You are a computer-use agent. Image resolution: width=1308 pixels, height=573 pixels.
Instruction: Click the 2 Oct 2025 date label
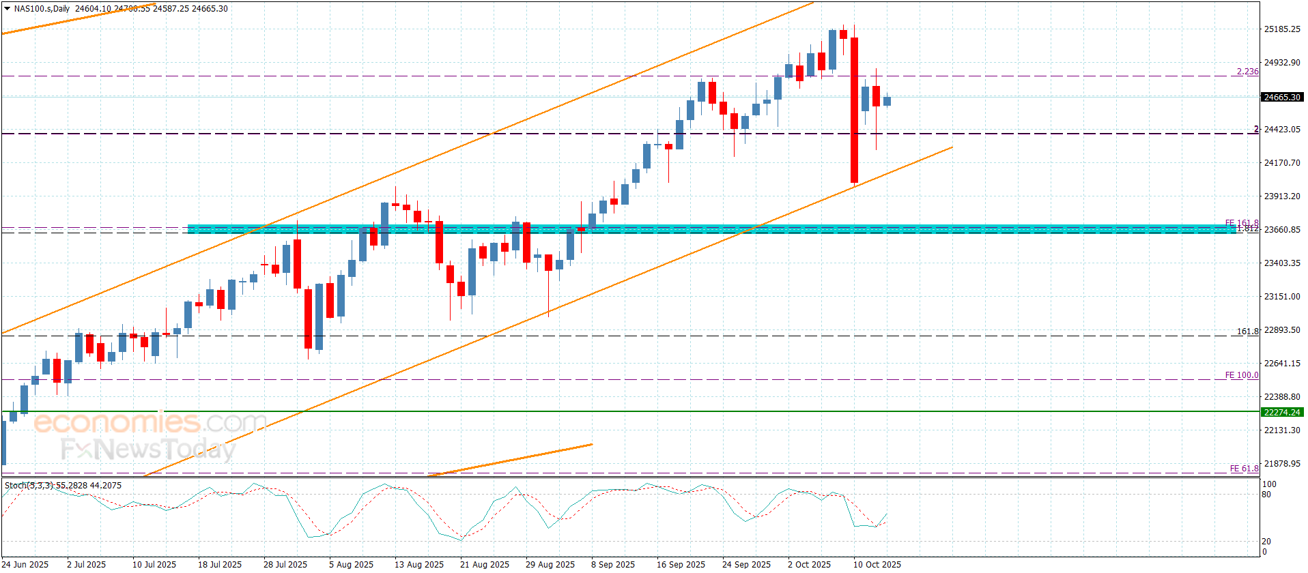click(810, 564)
